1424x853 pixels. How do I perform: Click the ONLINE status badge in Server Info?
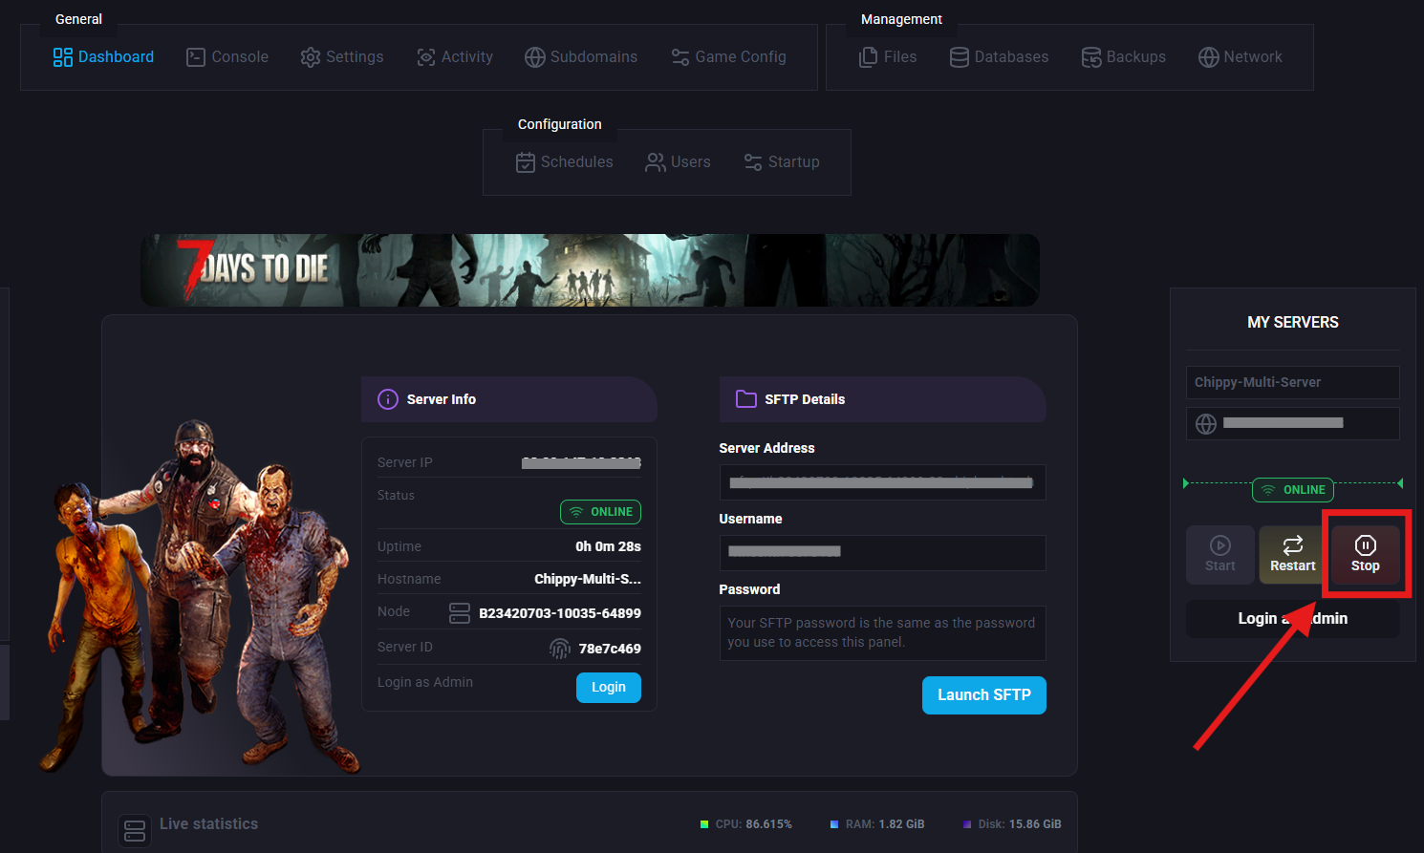(x=600, y=512)
